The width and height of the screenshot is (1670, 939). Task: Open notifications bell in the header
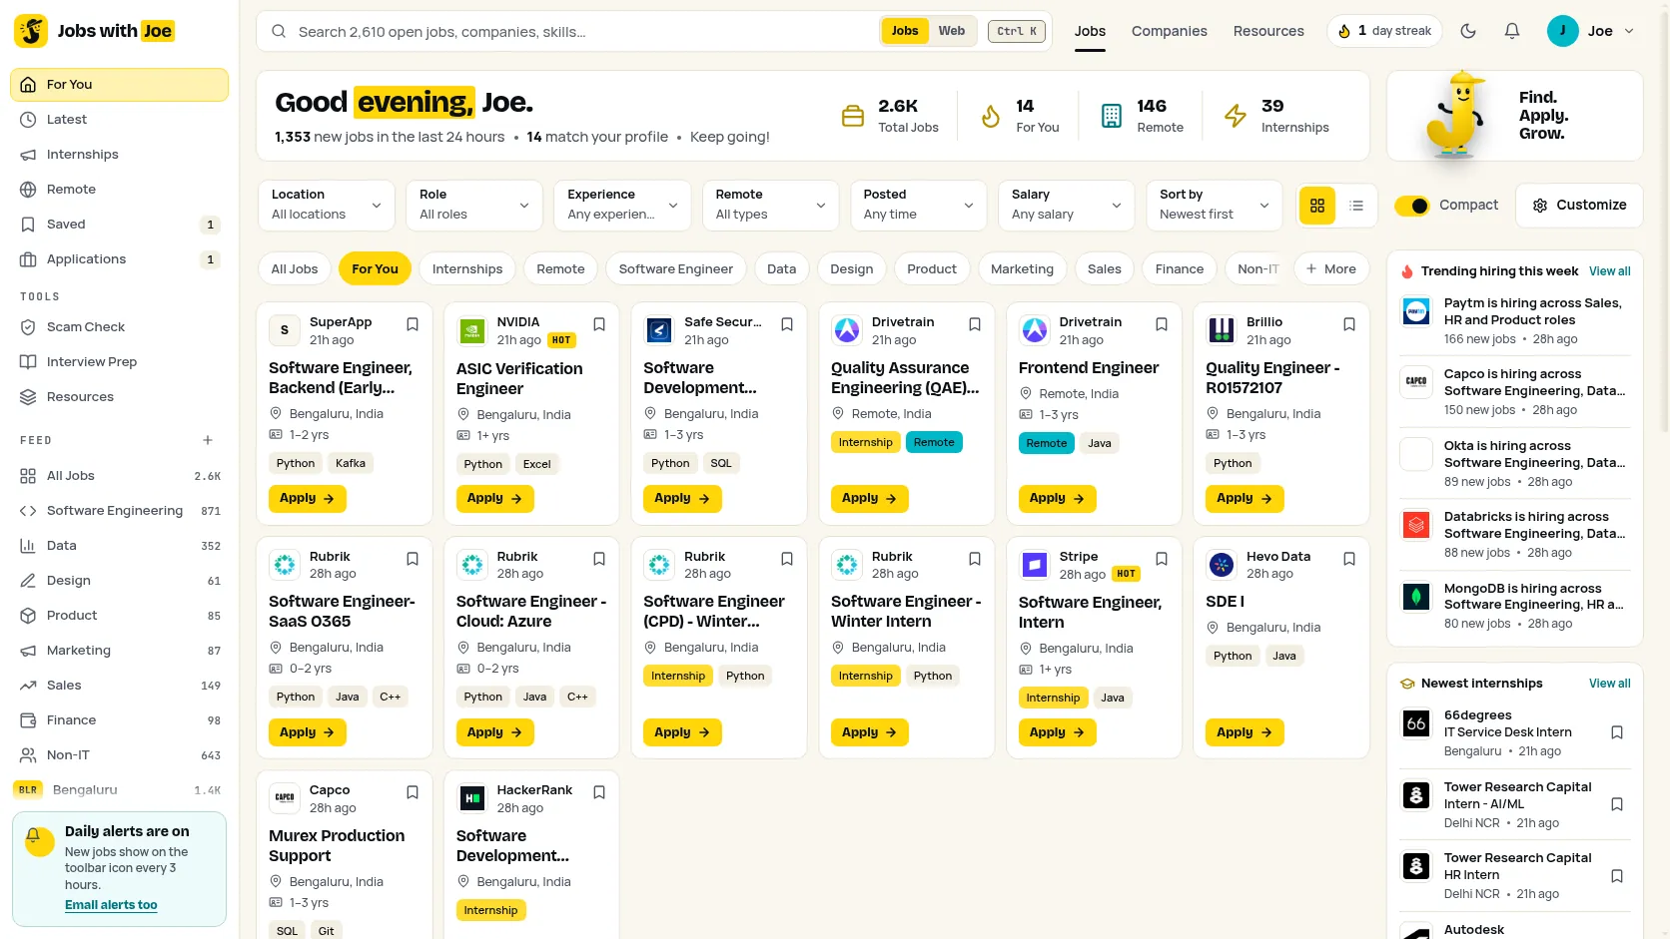pyautogui.click(x=1512, y=31)
